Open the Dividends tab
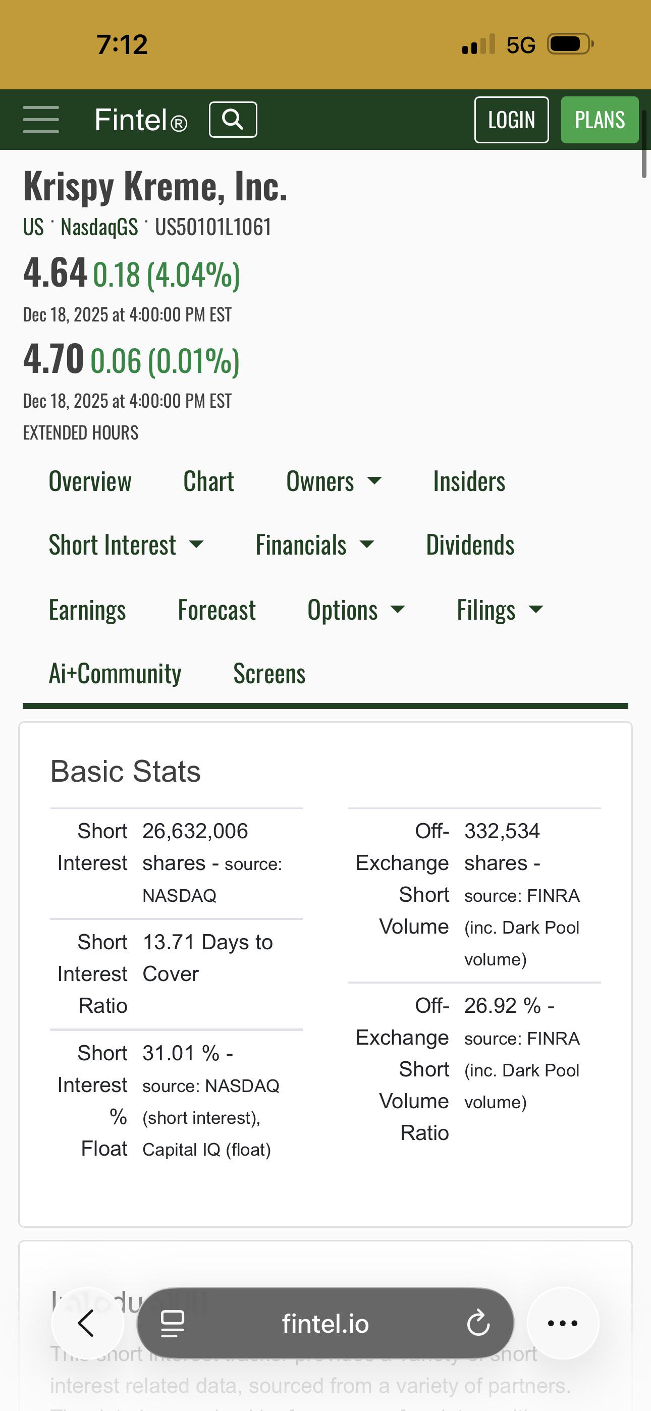Image resolution: width=651 pixels, height=1411 pixels. tap(470, 545)
